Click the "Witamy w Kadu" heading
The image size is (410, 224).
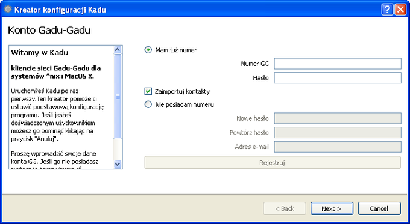(40, 53)
